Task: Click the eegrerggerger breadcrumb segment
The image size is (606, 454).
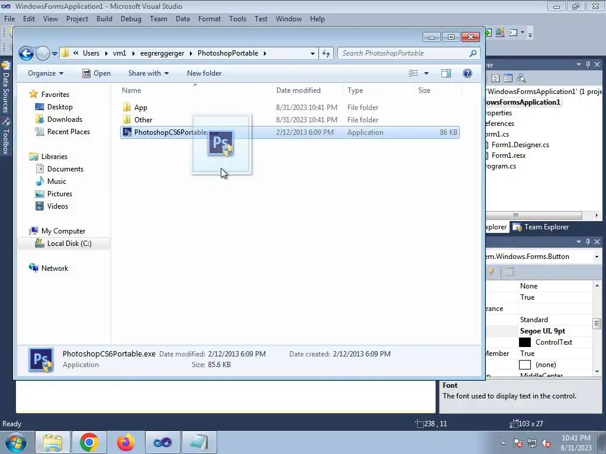Action: coord(162,53)
